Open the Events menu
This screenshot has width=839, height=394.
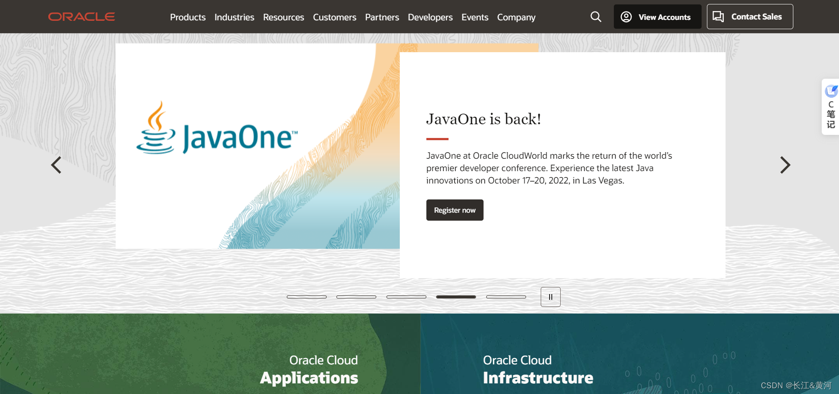point(475,17)
